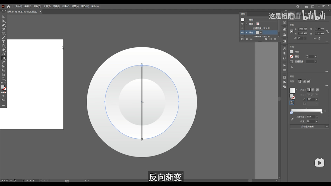The width and height of the screenshot is (331, 186).
Task: Select linear type in the gradient popup panel
Action: pyautogui.click(x=308, y=90)
